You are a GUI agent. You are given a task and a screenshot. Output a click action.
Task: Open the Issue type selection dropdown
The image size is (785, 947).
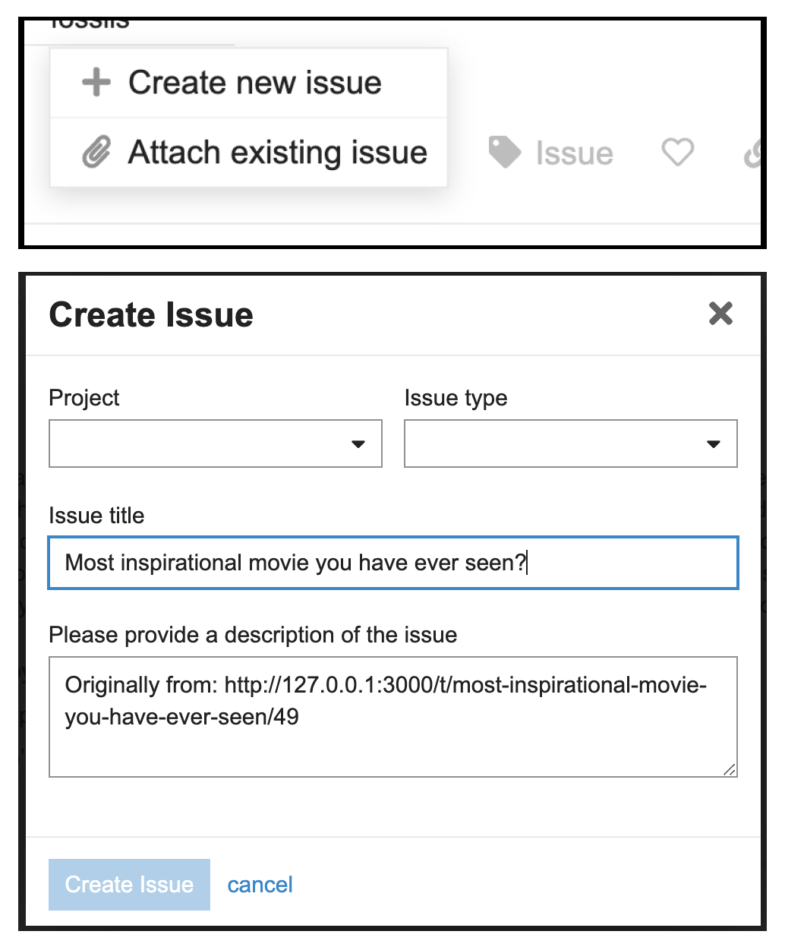click(570, 444)
